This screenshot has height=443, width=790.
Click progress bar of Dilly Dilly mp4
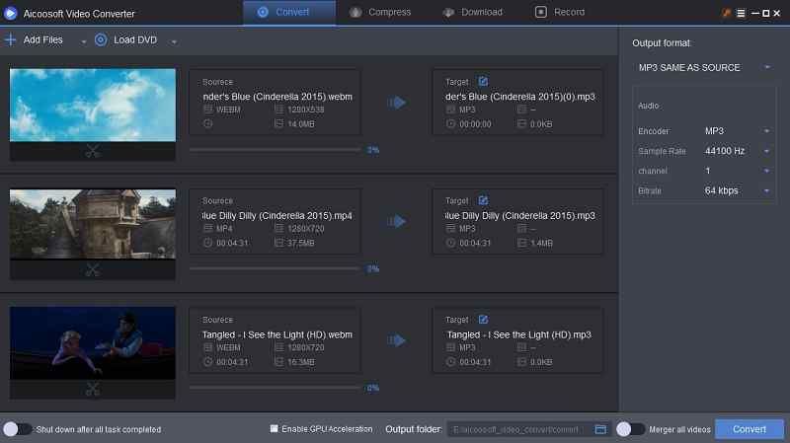(x=276, y=268)
